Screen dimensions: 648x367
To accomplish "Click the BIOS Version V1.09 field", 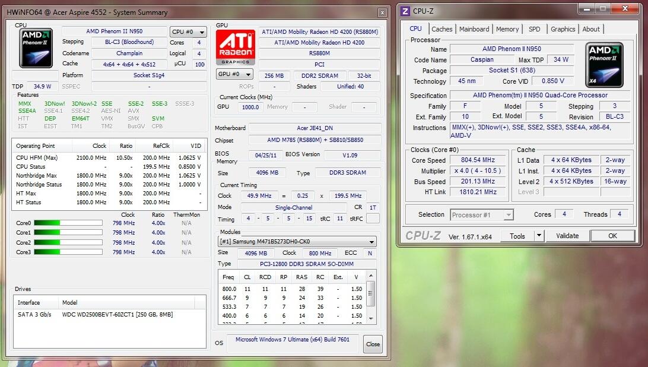I will point(352,155).
